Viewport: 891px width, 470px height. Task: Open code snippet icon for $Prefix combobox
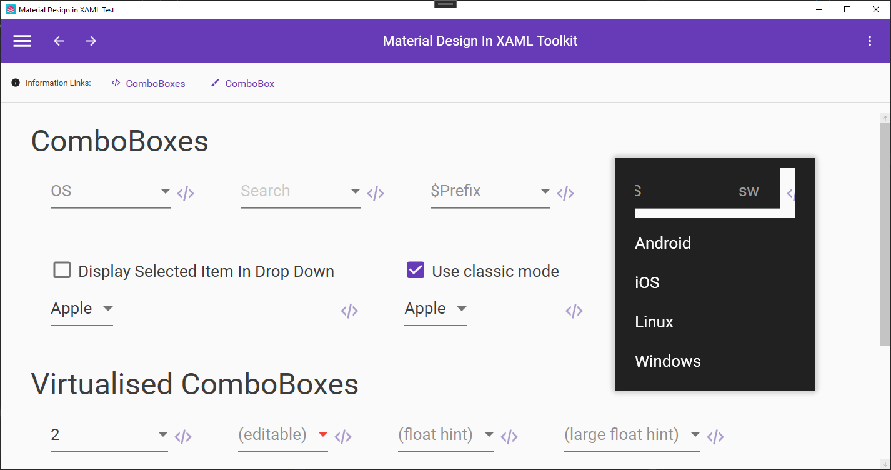click(x=565, y=193)
